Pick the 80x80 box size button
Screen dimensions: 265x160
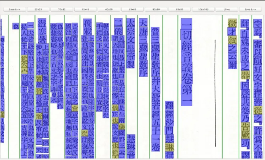(x=156, y=10)
